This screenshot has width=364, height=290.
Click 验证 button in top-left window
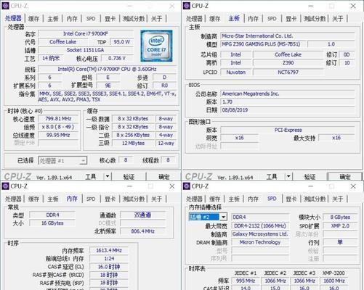click(x=129, y=177)
